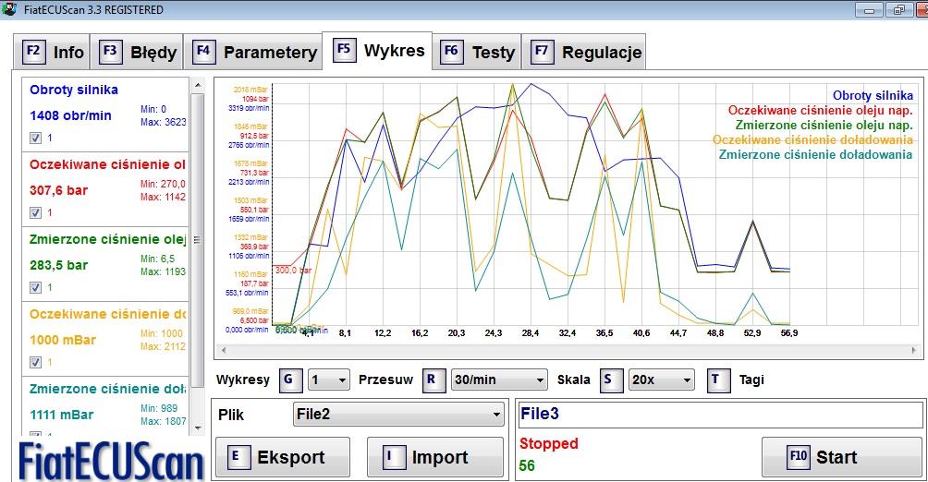Open the Skala dropdown showing 20x
Screen dimensions: 928x482
tap(661, 380)
